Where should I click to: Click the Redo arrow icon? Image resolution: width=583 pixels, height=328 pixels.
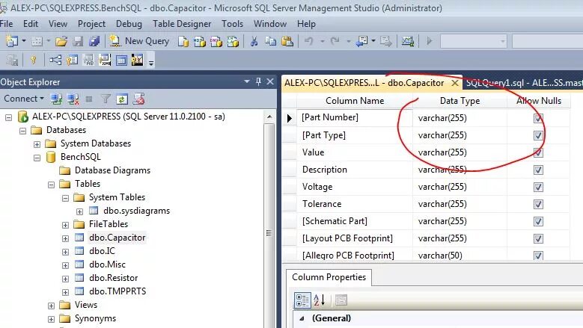pos(335,41)
